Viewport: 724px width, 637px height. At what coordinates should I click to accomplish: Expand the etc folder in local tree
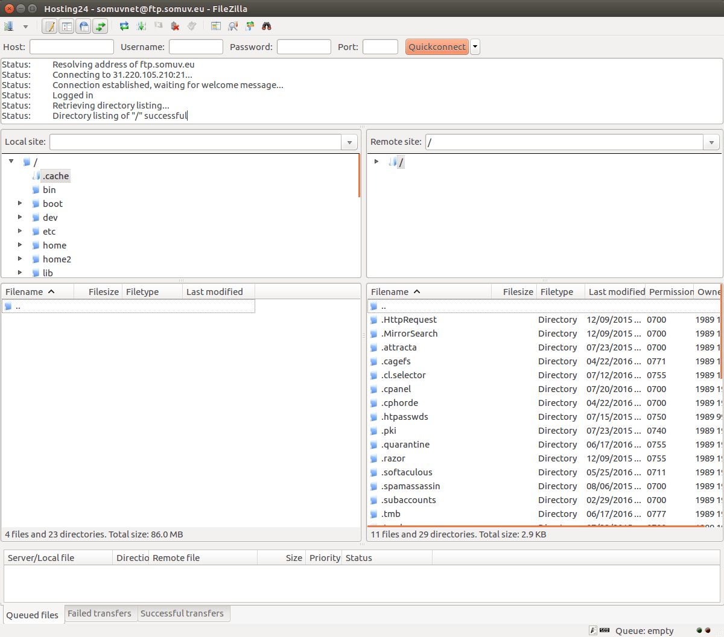(20, 231)
